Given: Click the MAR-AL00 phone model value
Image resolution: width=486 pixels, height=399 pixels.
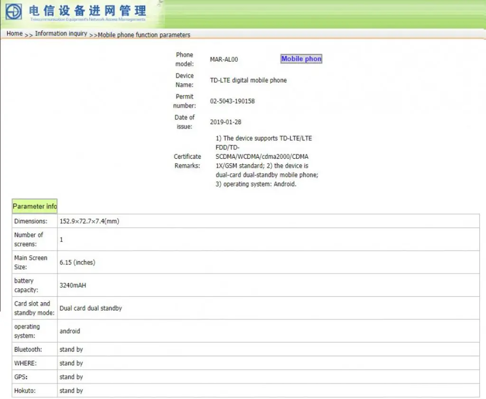Looking at the screenshot, I should 224,59.
